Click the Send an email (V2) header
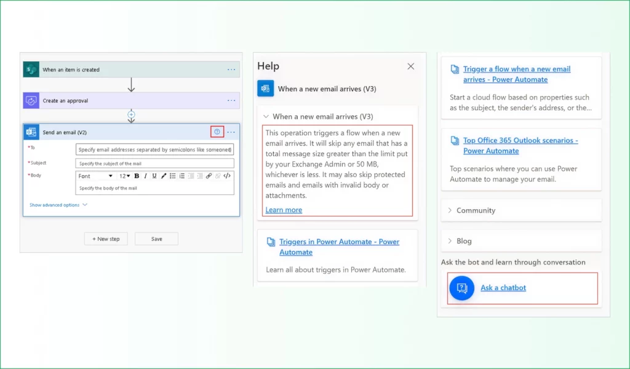This screenshot has width=630, height=369. (132, 132)
